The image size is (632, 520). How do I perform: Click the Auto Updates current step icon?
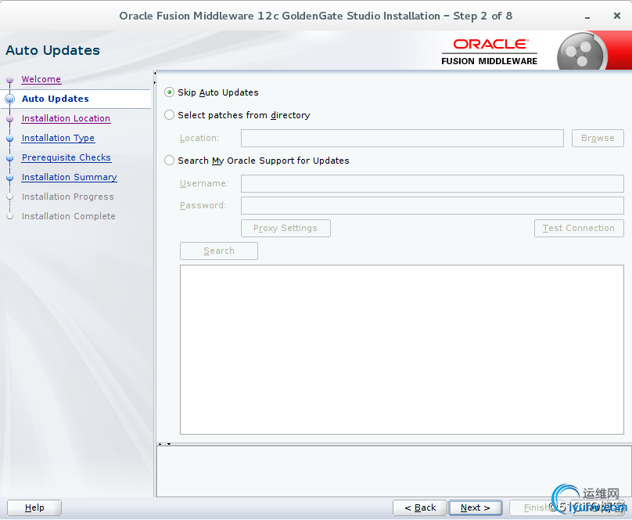[x=10, y=99]
